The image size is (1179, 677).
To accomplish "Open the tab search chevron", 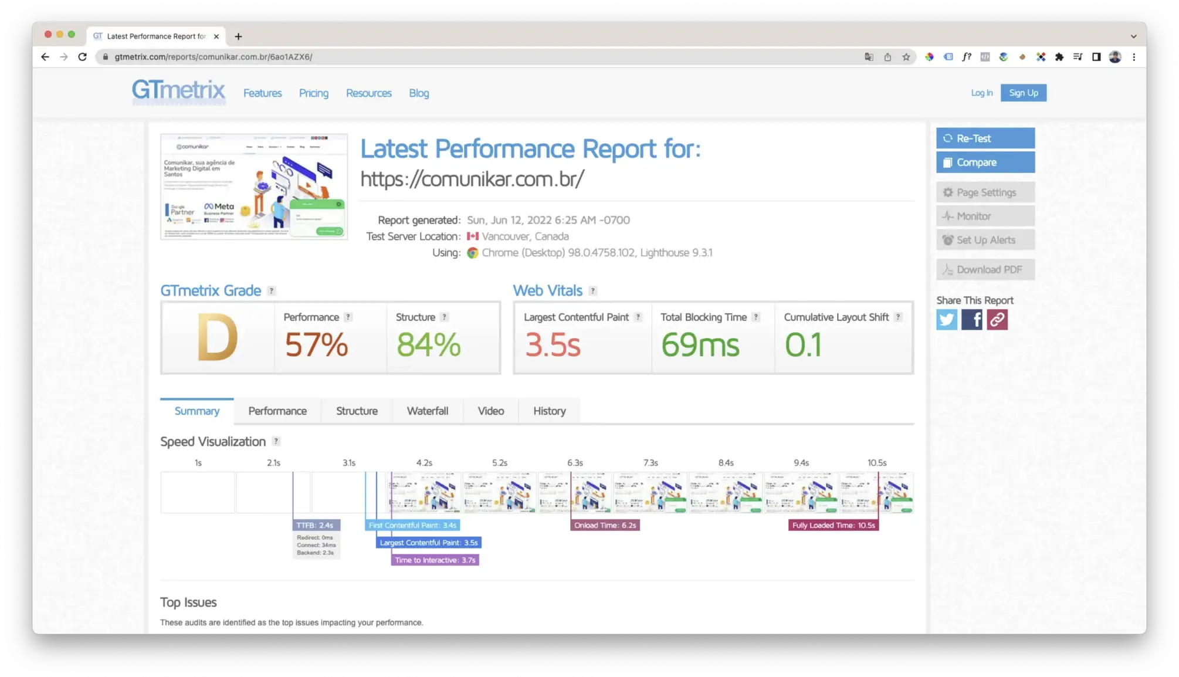I will pos(1133,36).
